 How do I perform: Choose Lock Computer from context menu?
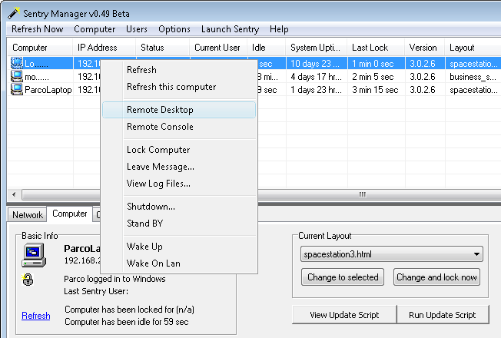click(x=158, y=150)
